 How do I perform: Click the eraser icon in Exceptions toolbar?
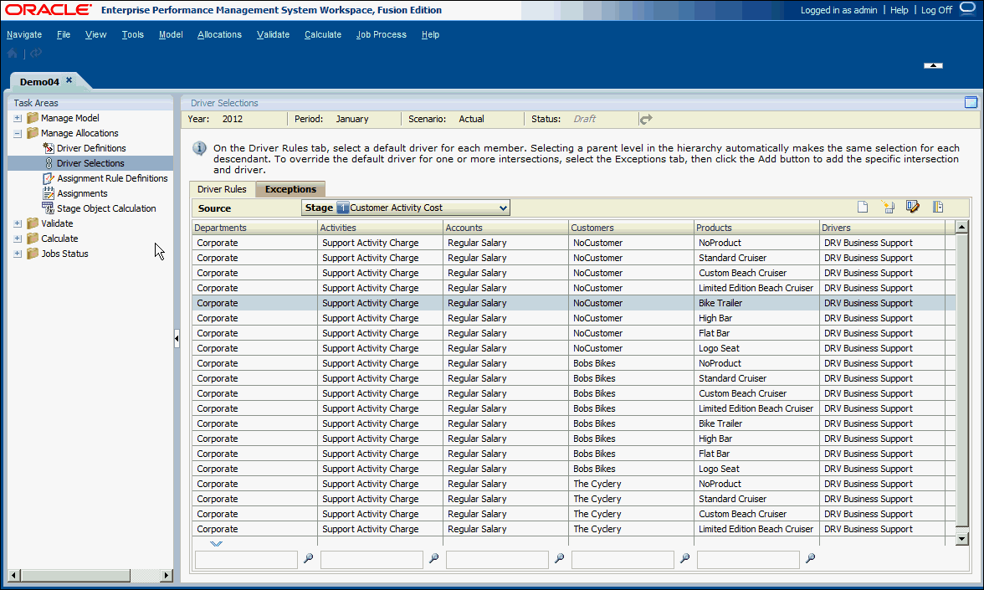(888, 208)
